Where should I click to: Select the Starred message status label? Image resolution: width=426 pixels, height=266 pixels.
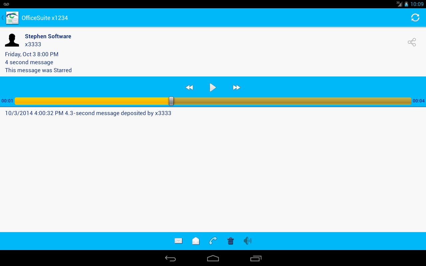coord(38,70)
